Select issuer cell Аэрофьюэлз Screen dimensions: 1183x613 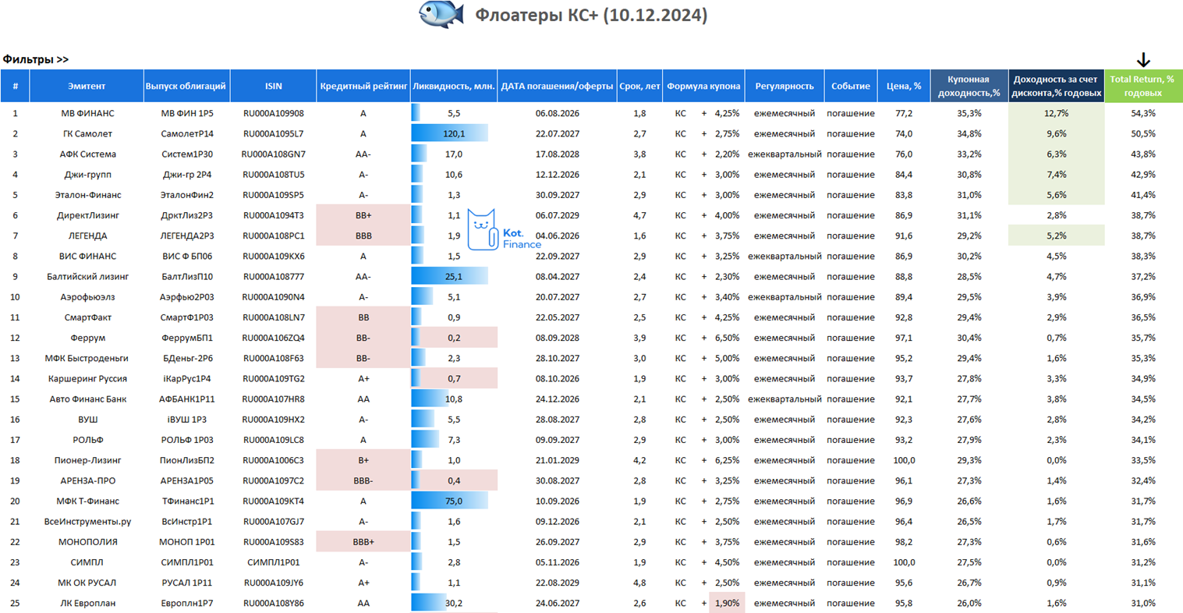(87, 296)
